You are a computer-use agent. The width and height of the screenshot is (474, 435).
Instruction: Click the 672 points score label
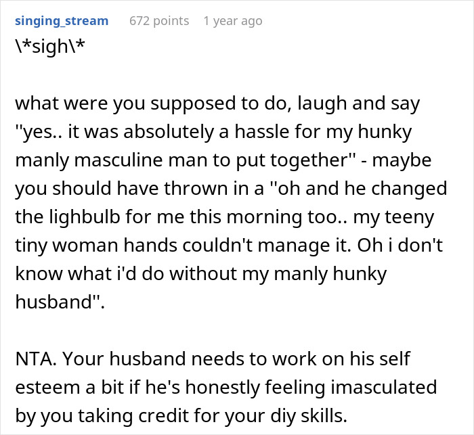tap(159, 21)
